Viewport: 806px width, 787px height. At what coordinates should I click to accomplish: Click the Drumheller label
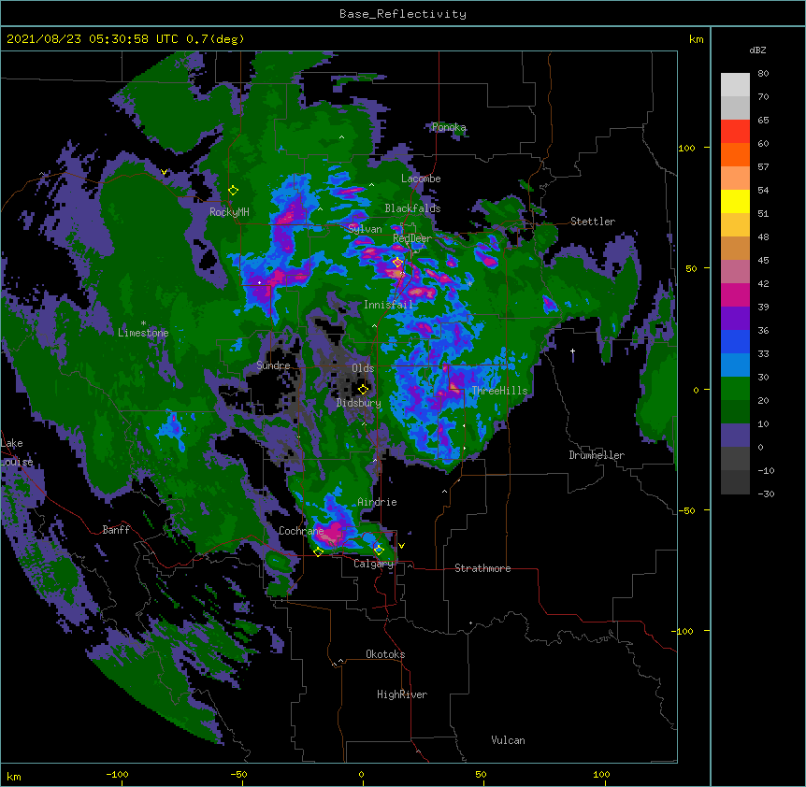(x=597, y=455)
